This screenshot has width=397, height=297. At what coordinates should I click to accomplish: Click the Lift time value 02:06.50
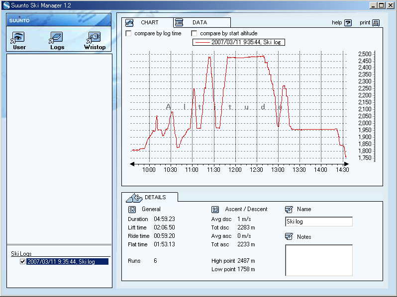(164, 227)
